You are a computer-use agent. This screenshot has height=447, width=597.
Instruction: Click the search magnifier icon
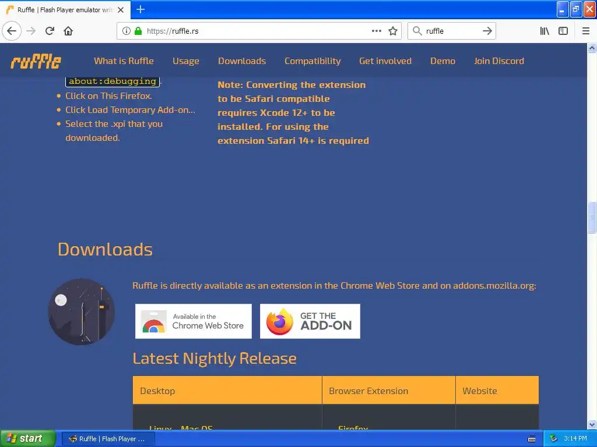point(417,31)
